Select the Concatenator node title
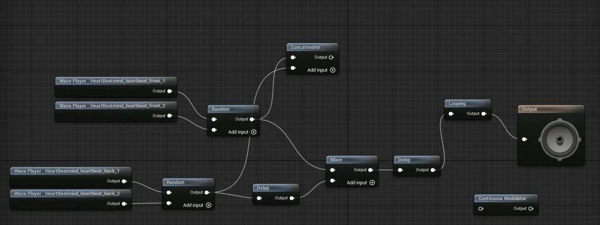Viewport: 600px width, 225px height. coord(306,47)
